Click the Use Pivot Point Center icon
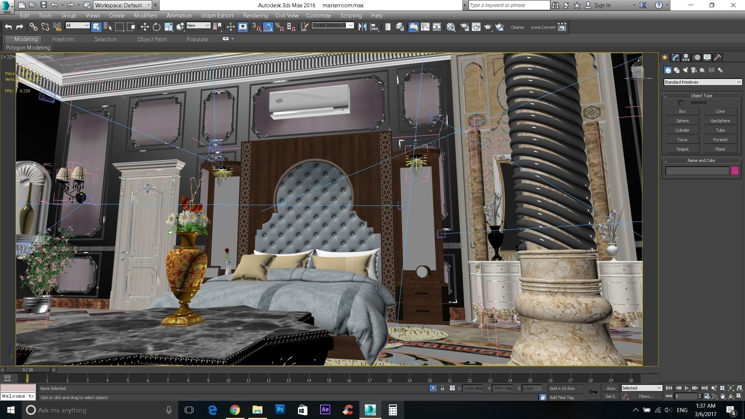Viewport: 745px width, 419px height. [x=217, y=27]
